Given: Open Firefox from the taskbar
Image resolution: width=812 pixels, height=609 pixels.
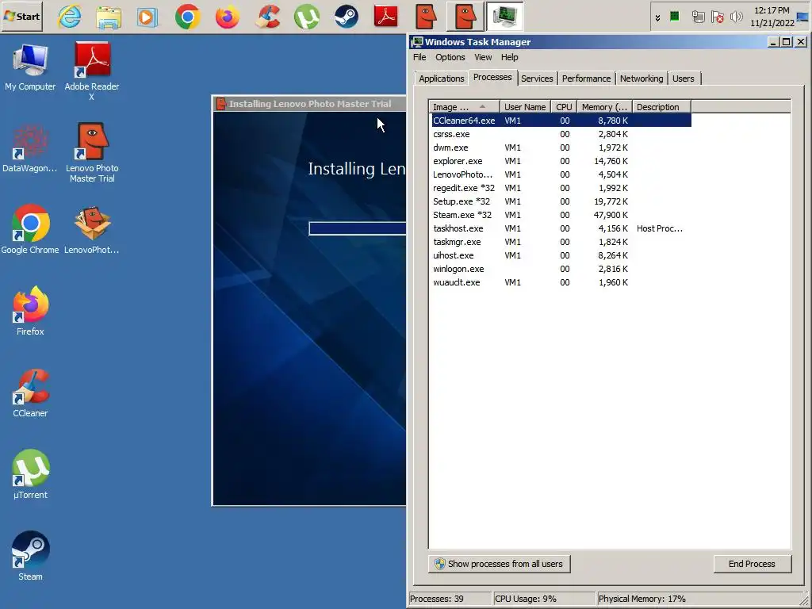Looking at the screenshot, I should [228, 17].
